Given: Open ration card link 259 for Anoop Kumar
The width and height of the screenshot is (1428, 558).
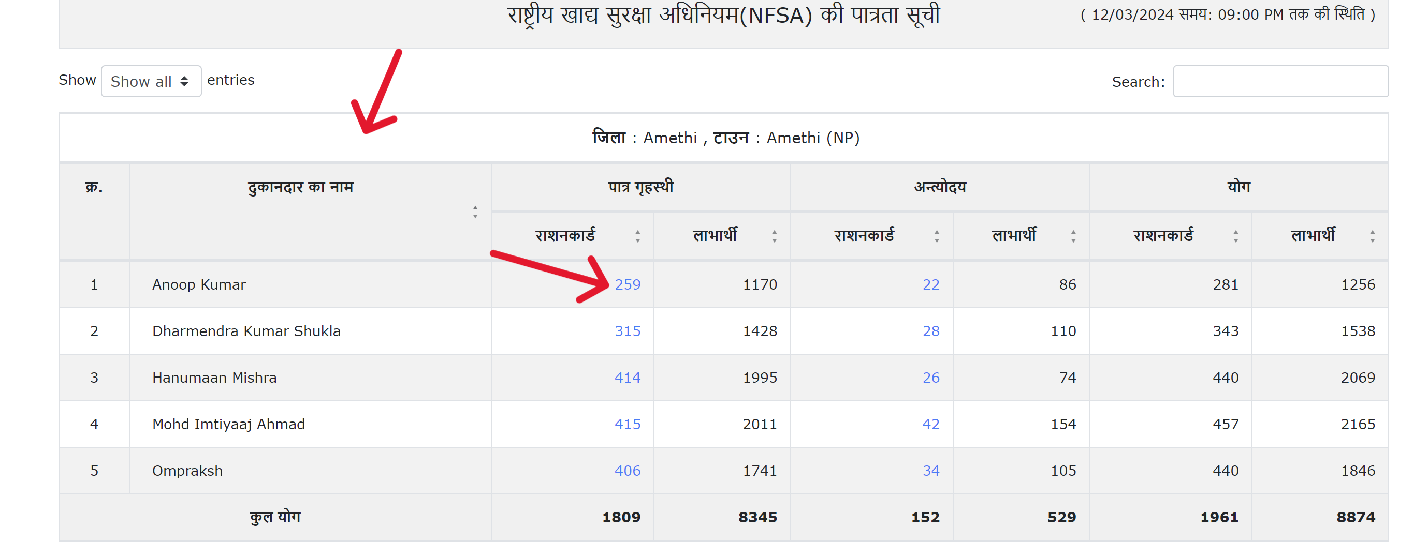Looking at the screenshot, I should click(x=628, y=284).
